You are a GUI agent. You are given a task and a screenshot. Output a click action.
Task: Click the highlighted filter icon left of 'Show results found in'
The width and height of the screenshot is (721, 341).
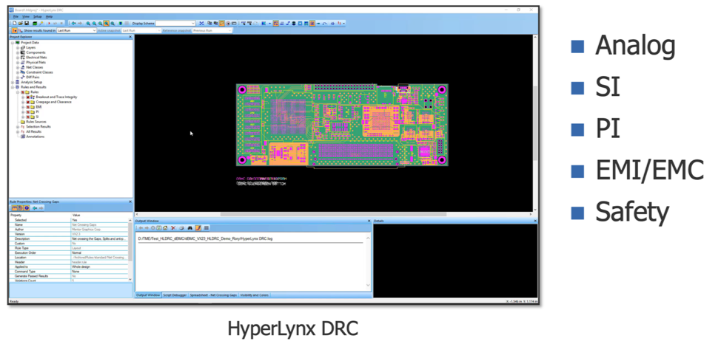[x=15, y=31]
